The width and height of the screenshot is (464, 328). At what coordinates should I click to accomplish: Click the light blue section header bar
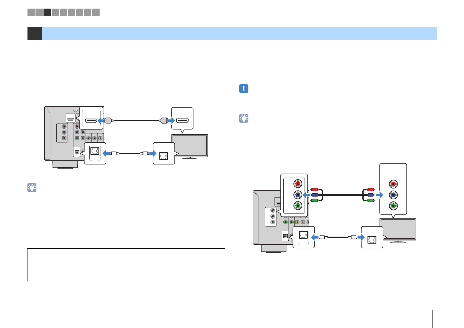click(239, 33)
